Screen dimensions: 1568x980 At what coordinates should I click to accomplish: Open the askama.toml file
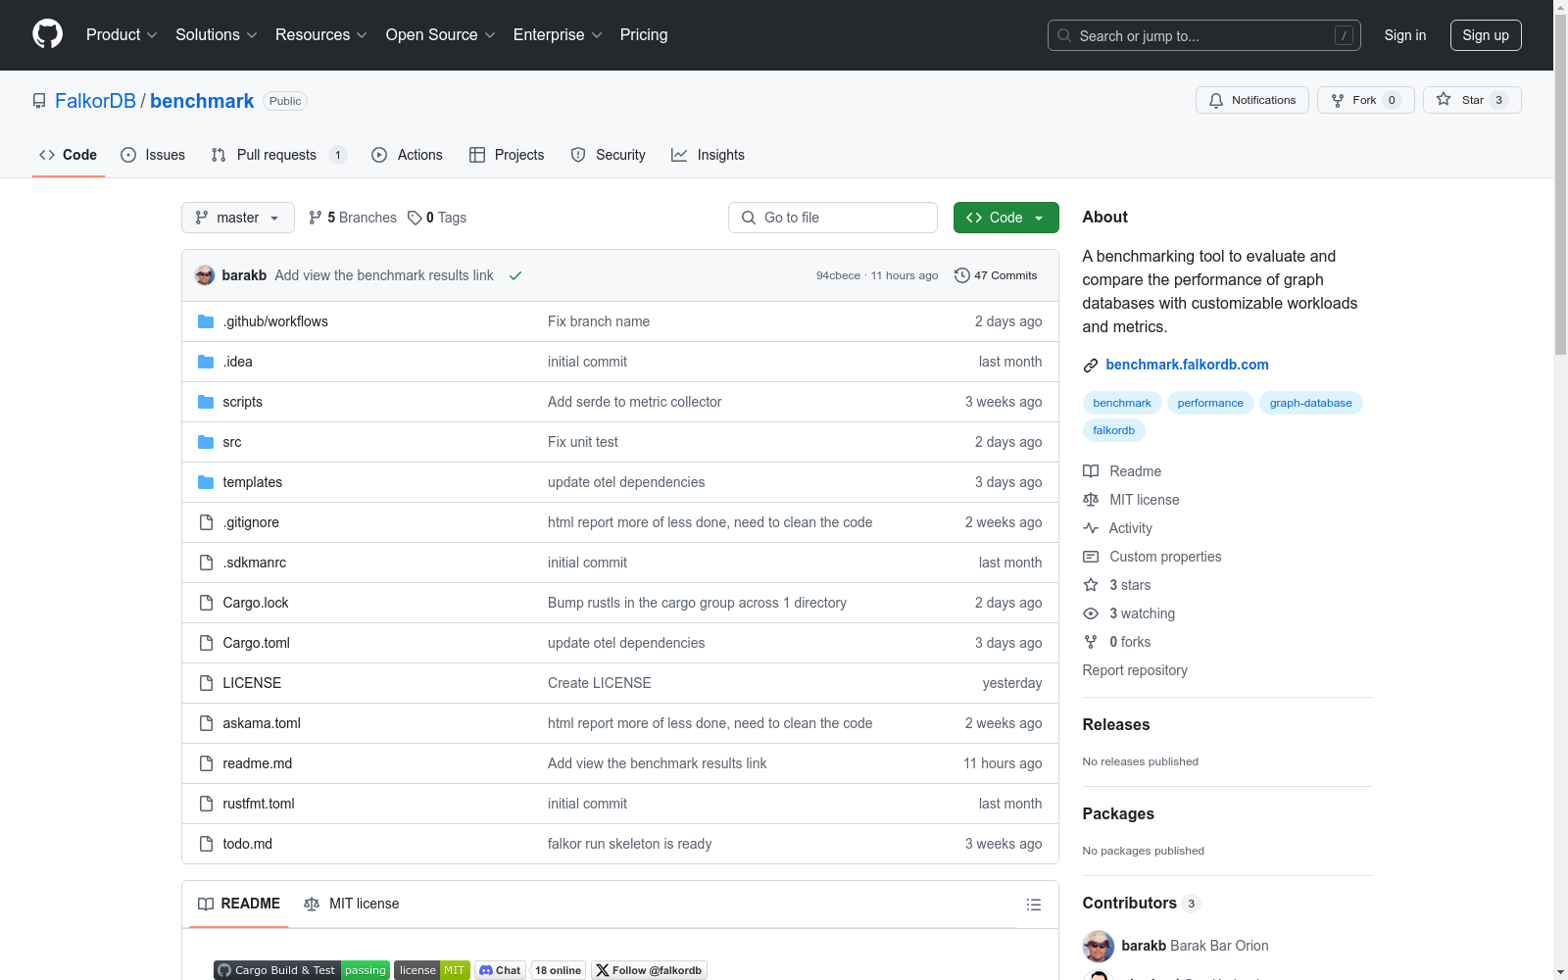click(262, 723)
